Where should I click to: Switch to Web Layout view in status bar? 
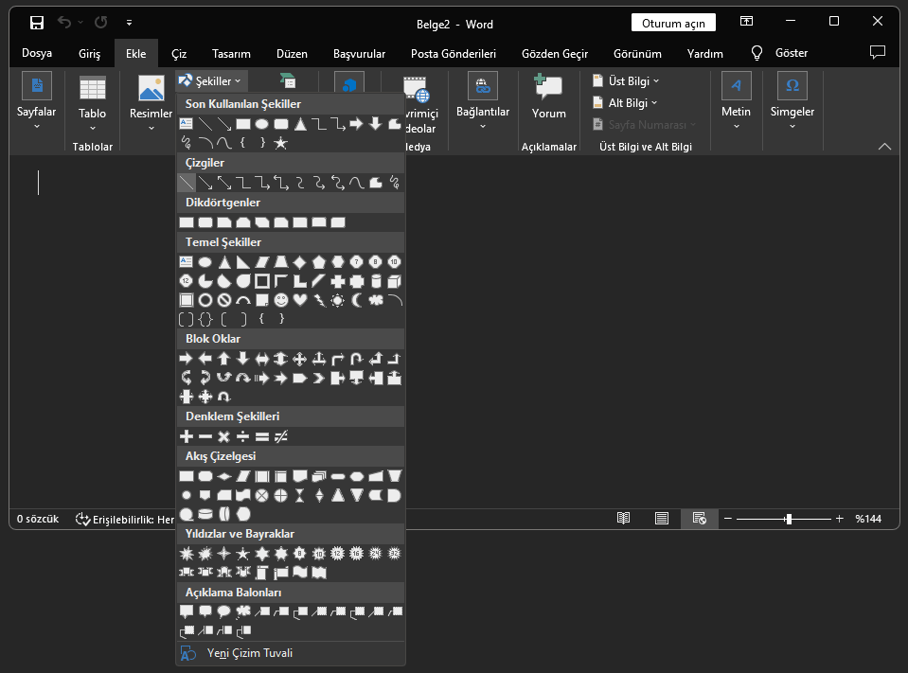(x=700, y=519)
